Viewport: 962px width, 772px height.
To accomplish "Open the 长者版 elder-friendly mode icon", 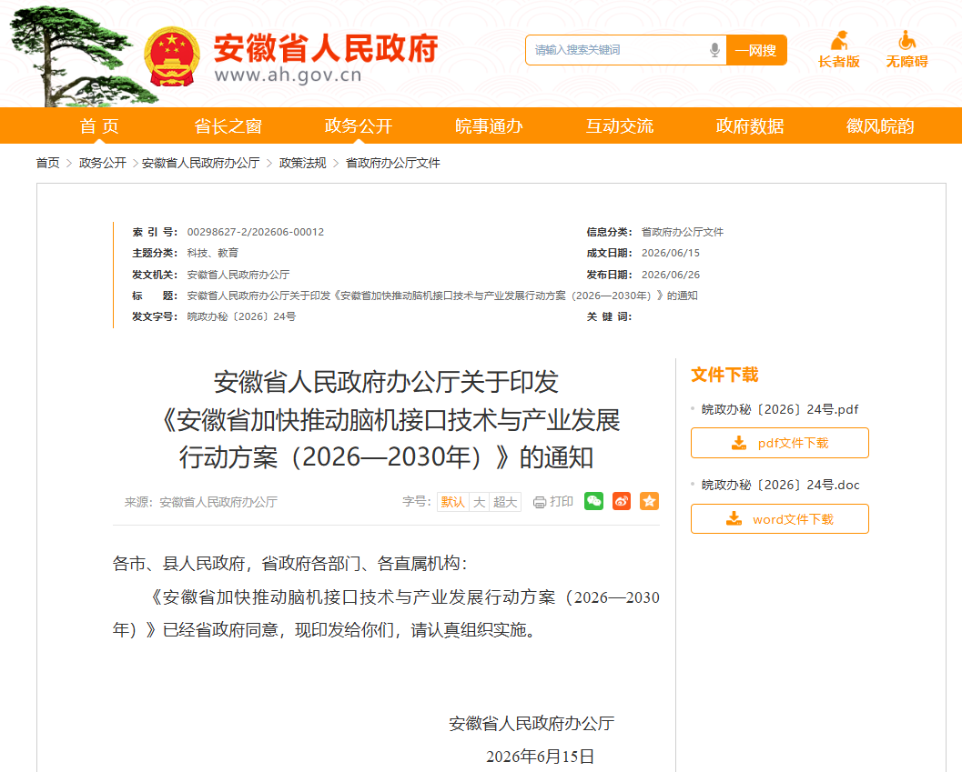I will tap(839, 41).
